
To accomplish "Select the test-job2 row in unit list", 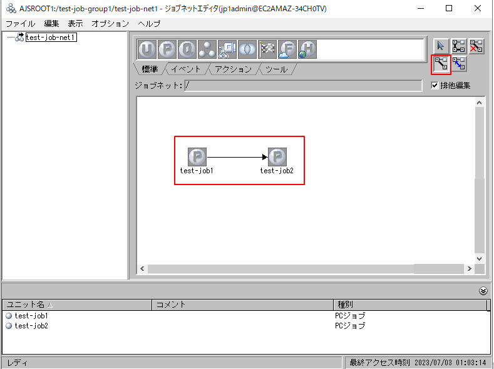I will [x=245, y=326].
